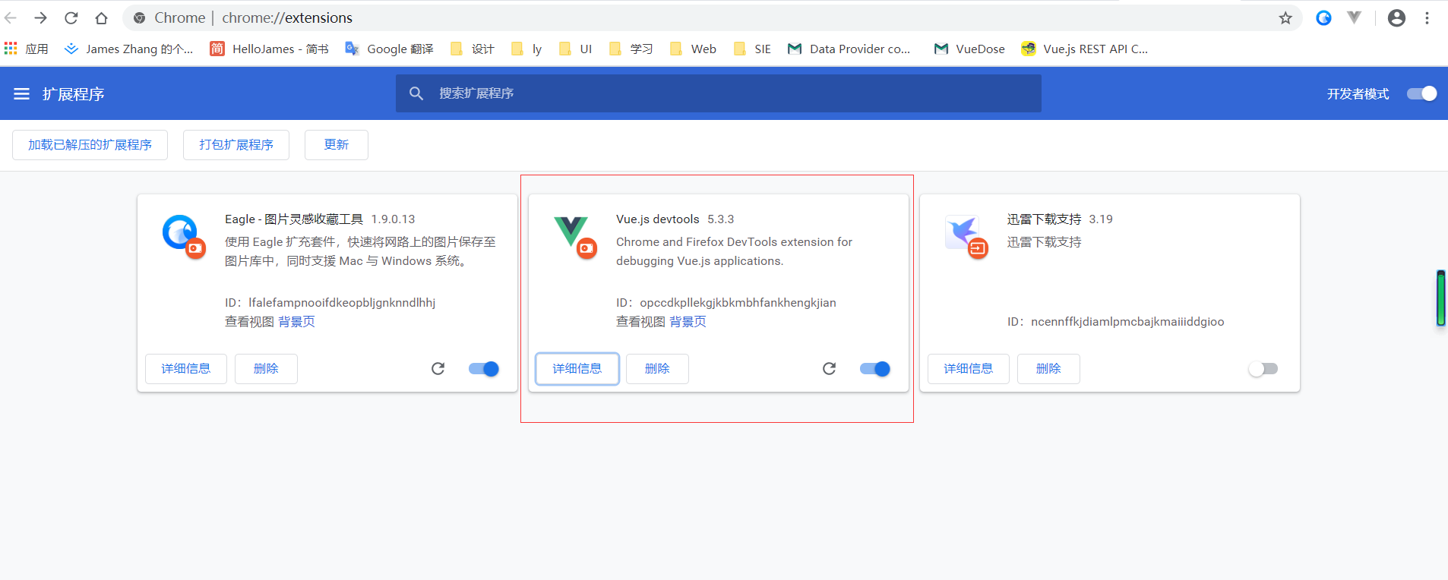Click the Eagle ID lfalefampnooifdkeopbljgnknndlhhj text
Viewport: 1448px width, 580px height.
coord(342,303)
